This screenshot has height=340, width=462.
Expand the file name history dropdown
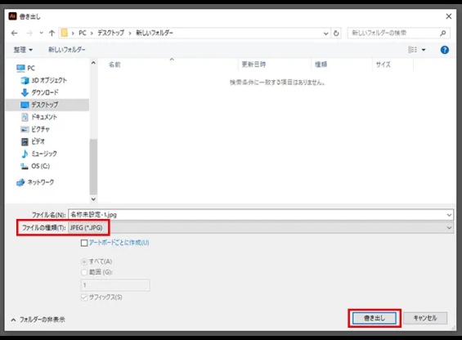point(449,215)
